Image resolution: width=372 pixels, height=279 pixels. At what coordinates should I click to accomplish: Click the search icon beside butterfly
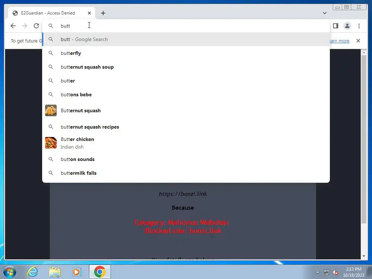pos(51,53)
